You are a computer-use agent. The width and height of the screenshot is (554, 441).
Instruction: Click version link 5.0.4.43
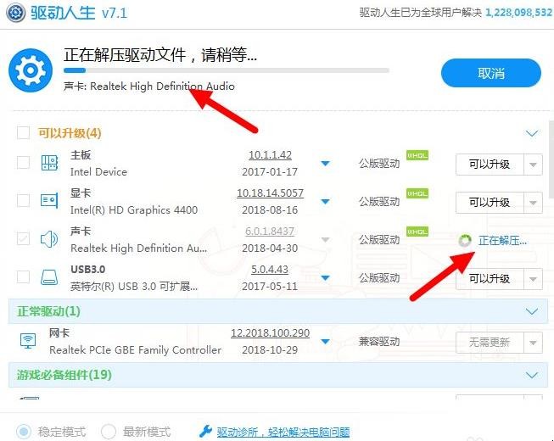click(270, 270)
